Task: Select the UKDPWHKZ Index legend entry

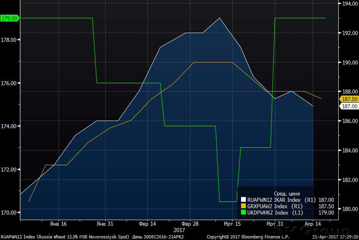Action: 269,213
